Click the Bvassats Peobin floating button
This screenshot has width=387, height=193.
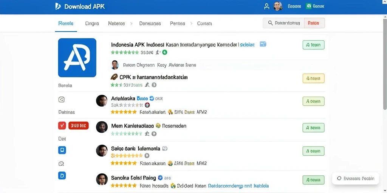355,178
